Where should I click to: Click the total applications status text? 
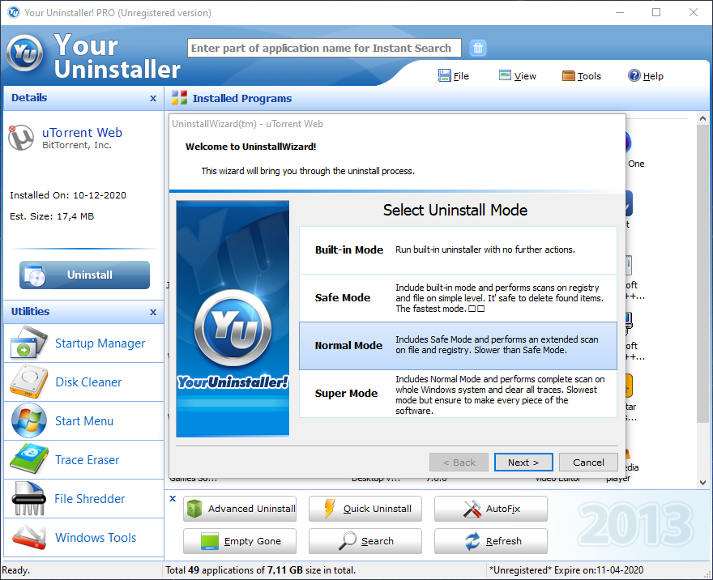(261, 570)
